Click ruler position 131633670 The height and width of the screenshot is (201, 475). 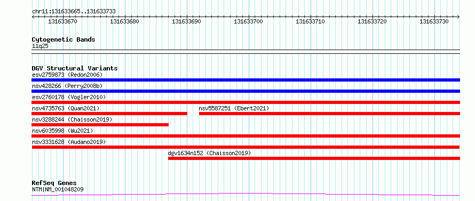(x=62, y=21)
